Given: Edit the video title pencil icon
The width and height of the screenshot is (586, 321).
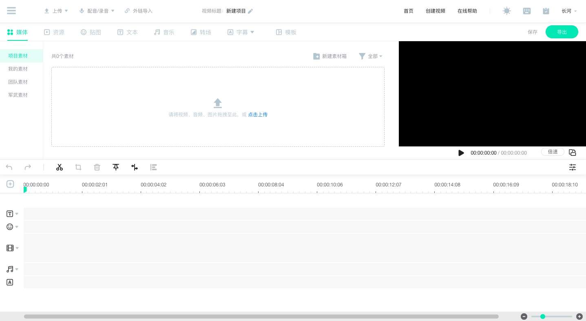Looking at the screenshot, I should tap(250, 11).
